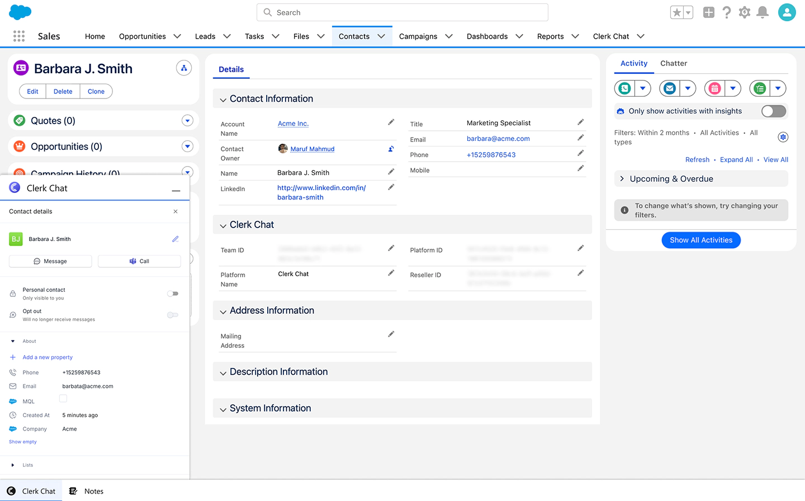The image size is (805, 501).
Task: Collapse the Clerk Chat details section
Action: tap(223, 225)
